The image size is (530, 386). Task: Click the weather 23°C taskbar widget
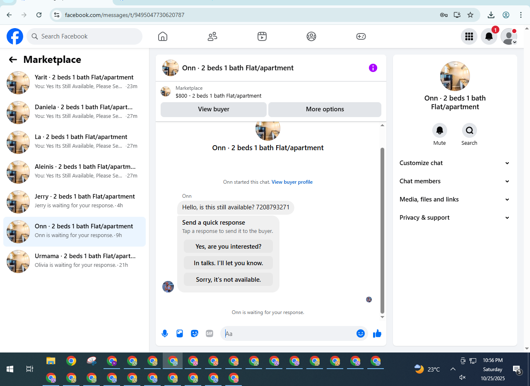(427, 369)
